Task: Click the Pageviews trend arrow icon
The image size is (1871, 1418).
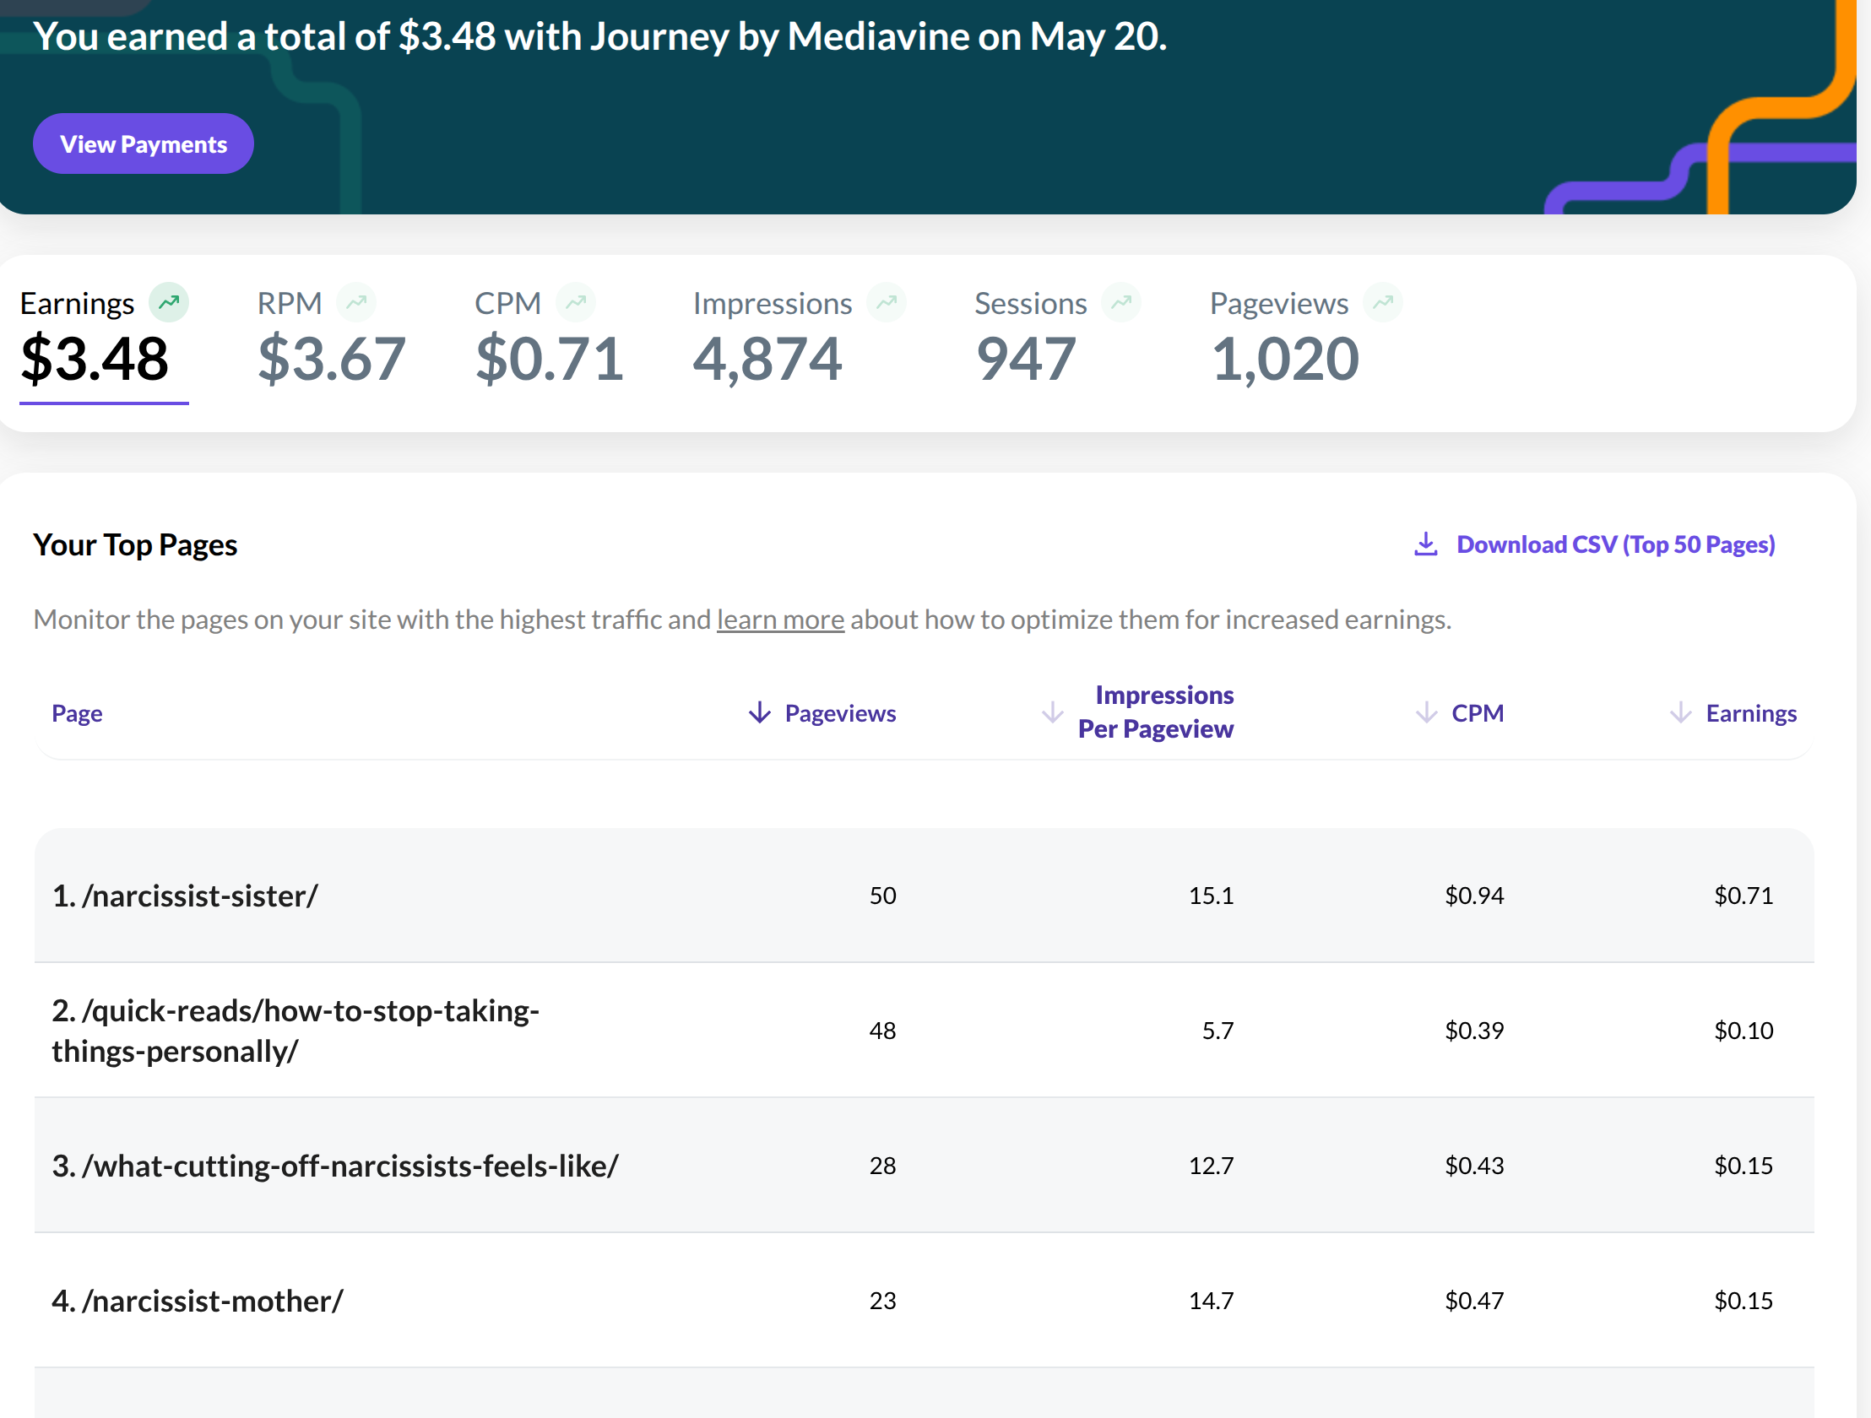Action: (1382, 302)
